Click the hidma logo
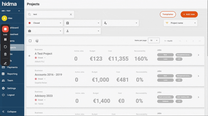 (9, 4)
